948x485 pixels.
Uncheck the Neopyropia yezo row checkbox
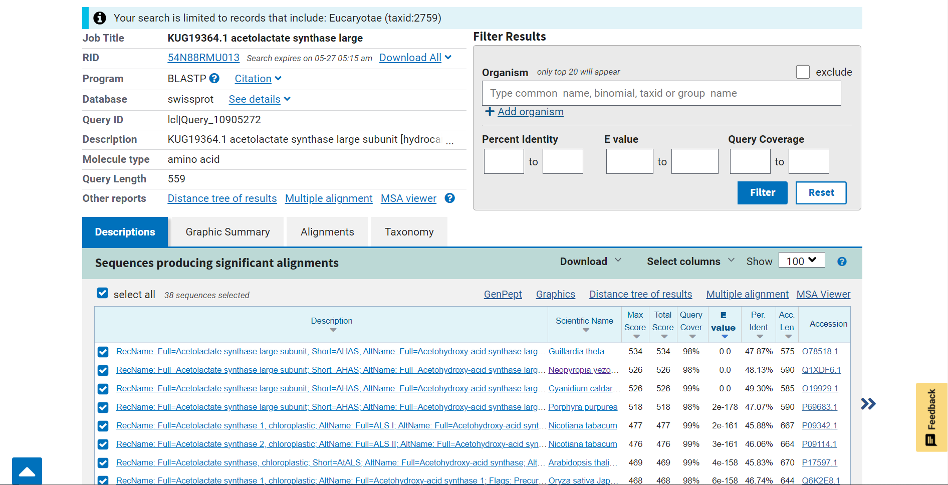(103, 370)
